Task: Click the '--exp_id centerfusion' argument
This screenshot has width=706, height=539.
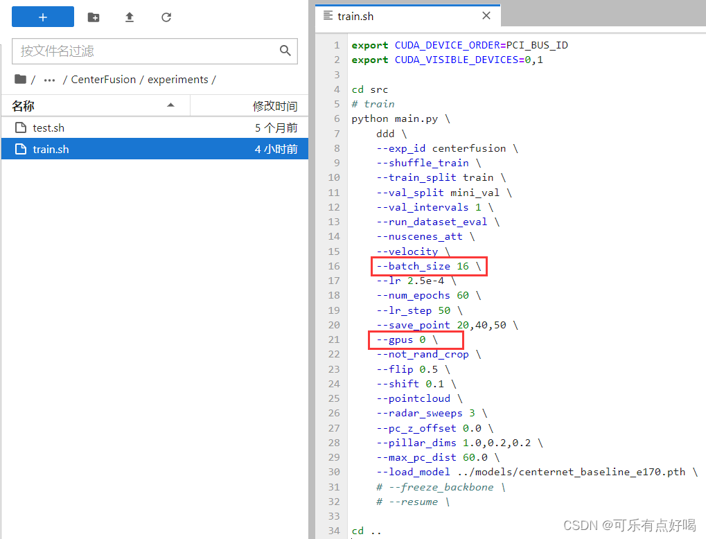Action: tap(441, 148)
